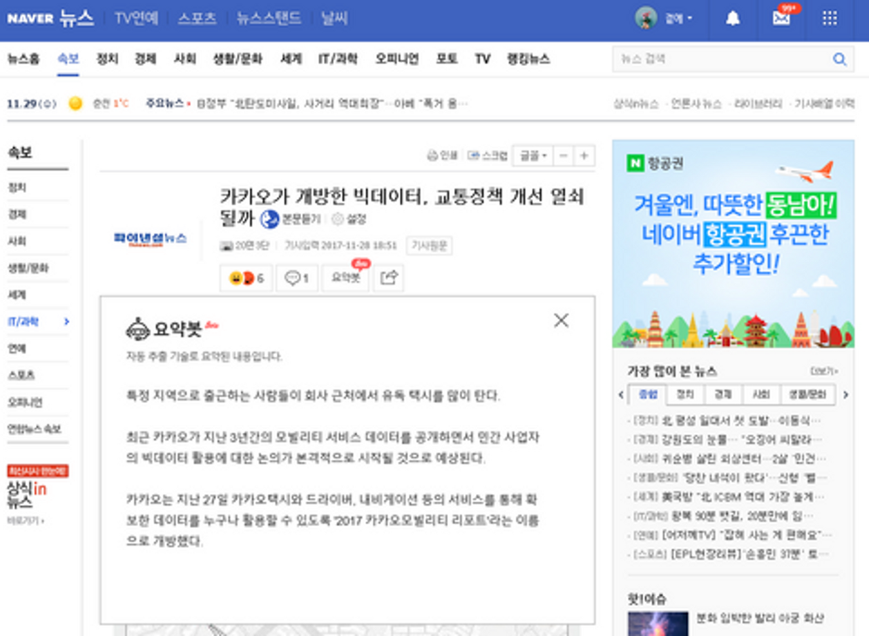Click the print (인쇄) icon
The width and height of the screenshot is (869, 636).
432,156
